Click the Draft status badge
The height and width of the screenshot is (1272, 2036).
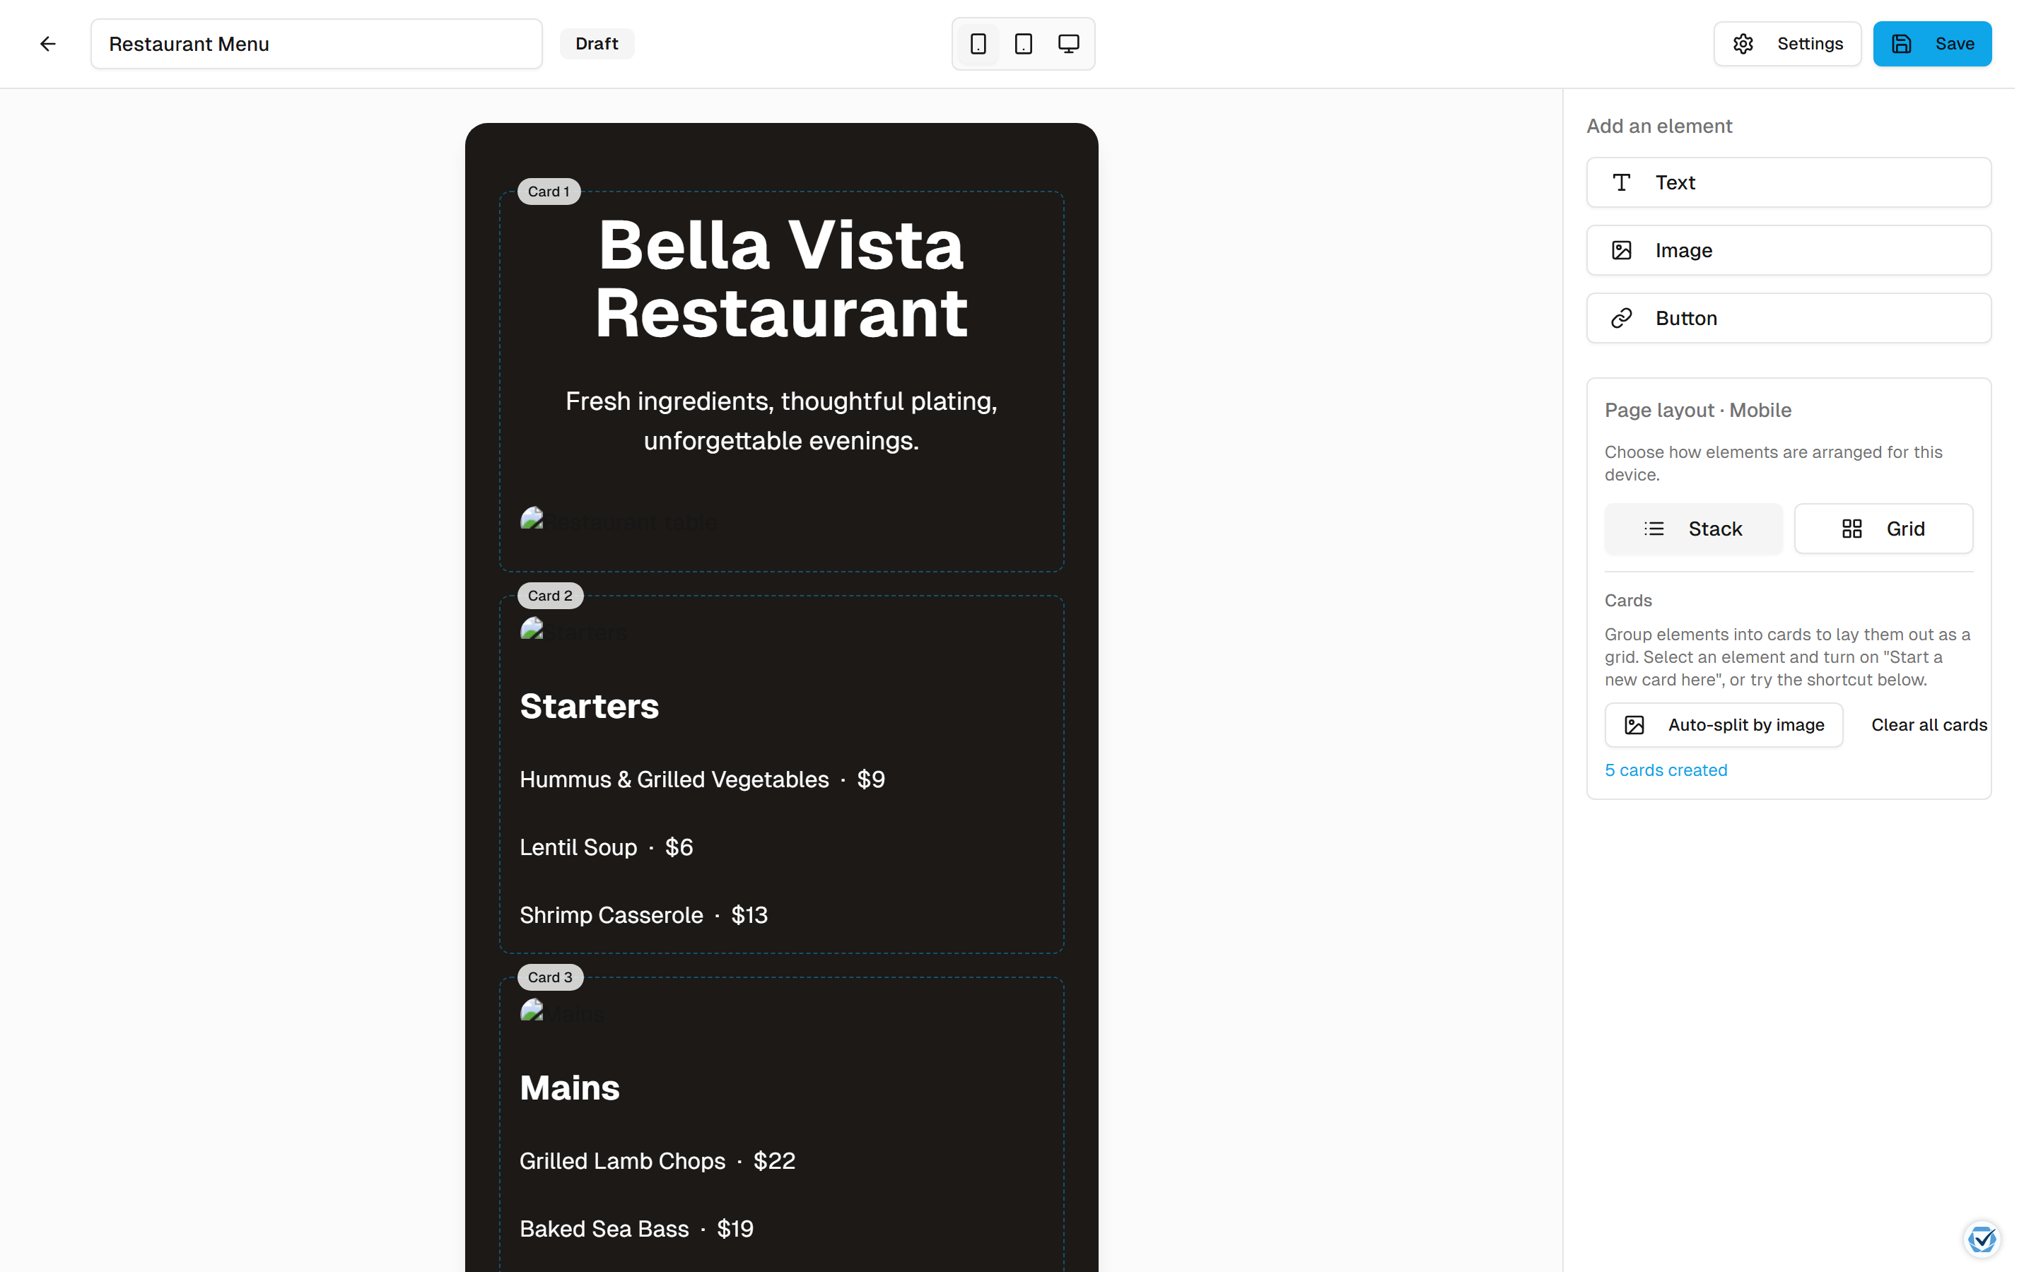[x=597, y=44]
